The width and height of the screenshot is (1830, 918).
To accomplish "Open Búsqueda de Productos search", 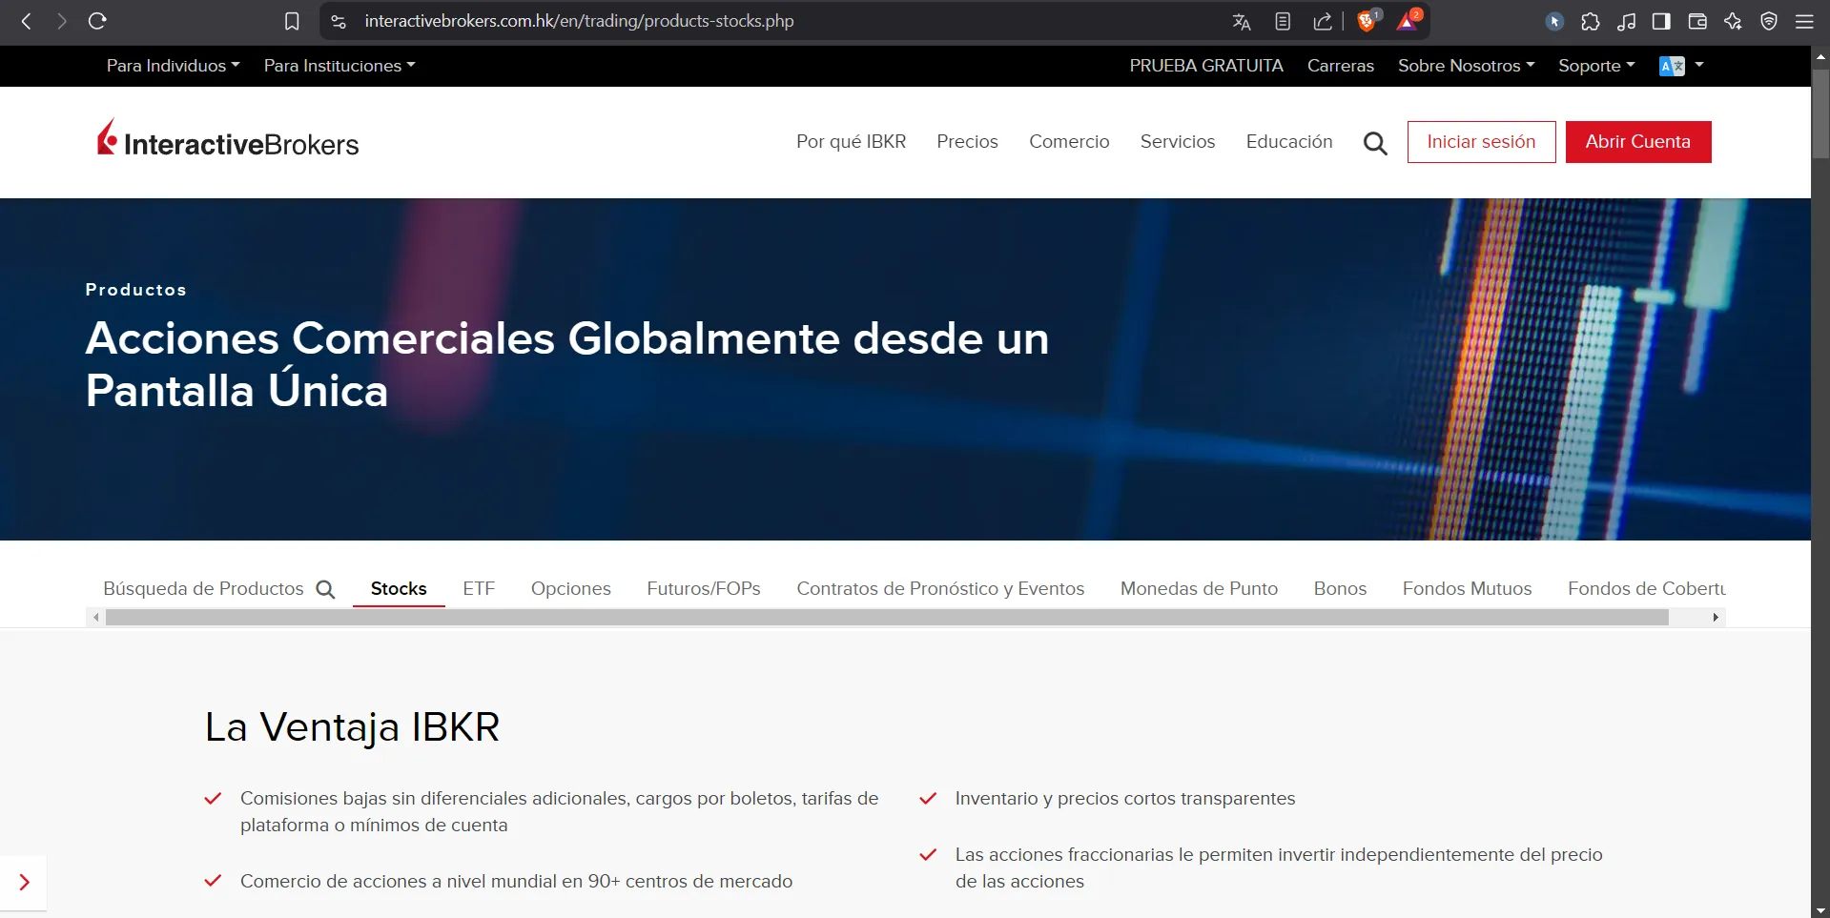I will [x=219, y=589].
